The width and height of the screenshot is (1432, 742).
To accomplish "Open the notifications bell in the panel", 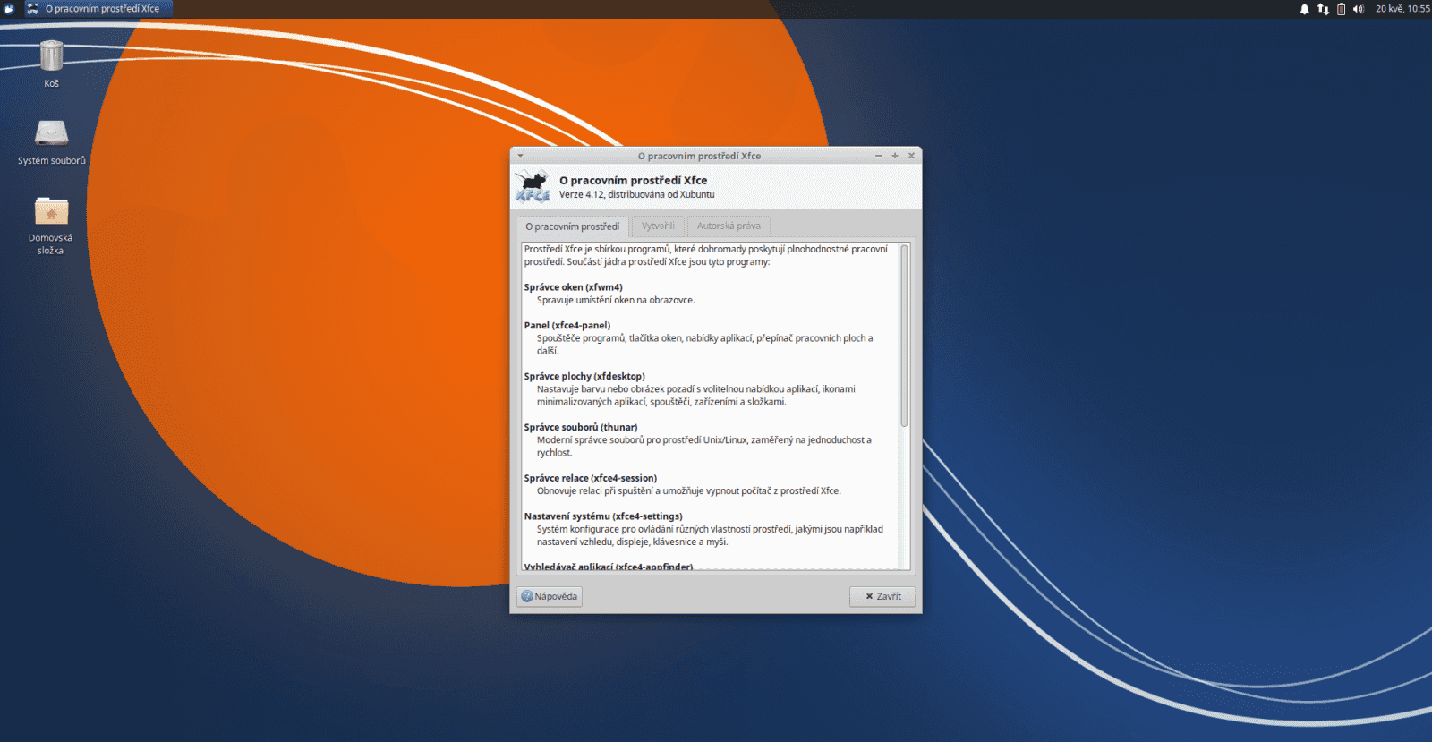I will (1304, 9).
